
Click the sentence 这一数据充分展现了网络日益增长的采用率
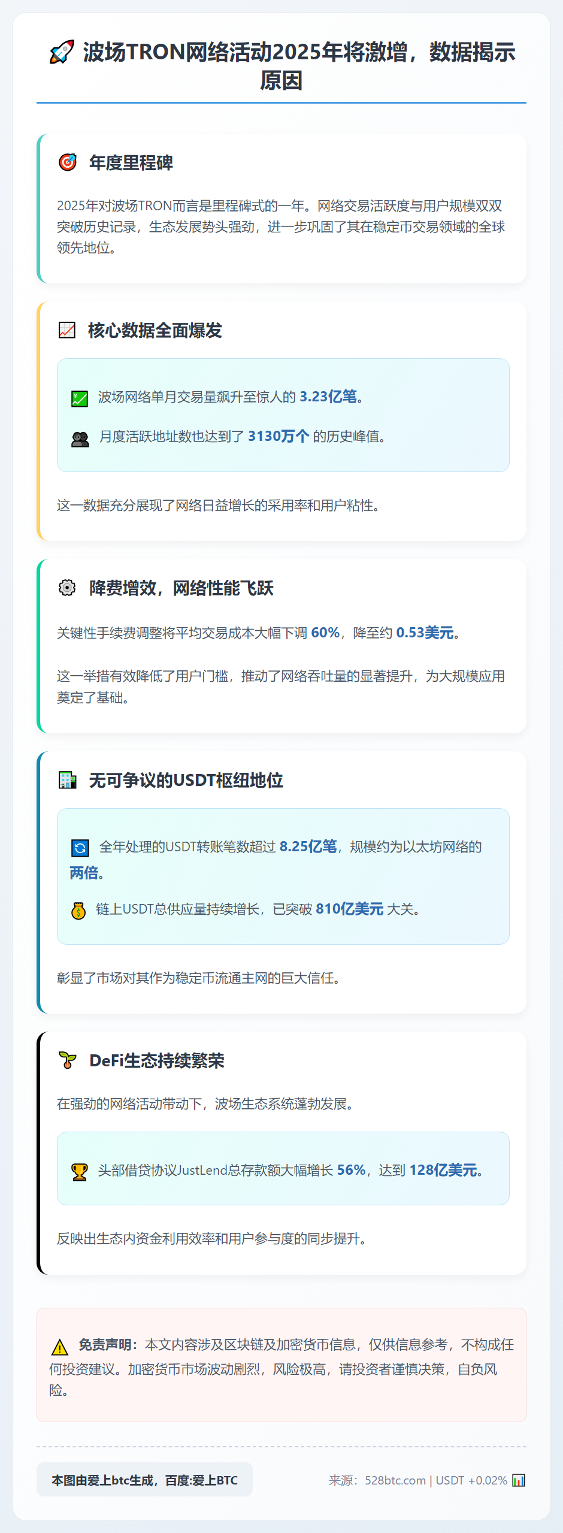pyautogui.click(x=219, y=506)
